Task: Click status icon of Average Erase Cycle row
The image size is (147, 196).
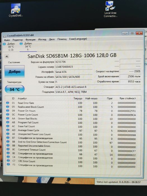Action: coord(8,130)
